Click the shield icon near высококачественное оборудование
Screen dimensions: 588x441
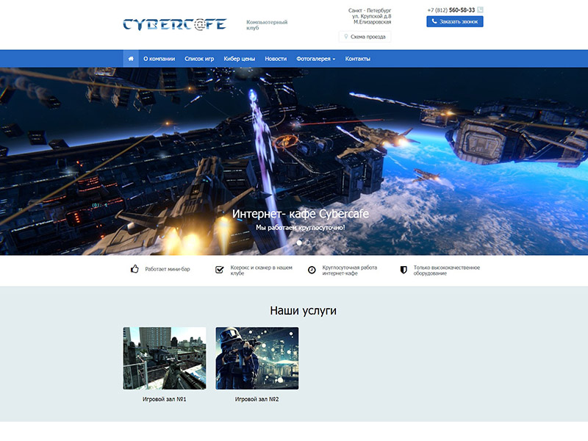coord(404,270)
